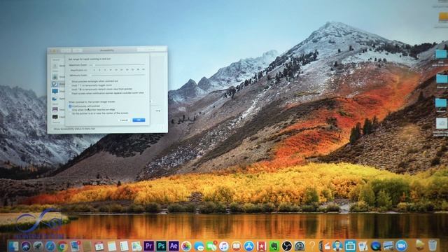448x252 pixels.
Task: Click the OK button
Action: coord(139,120)
